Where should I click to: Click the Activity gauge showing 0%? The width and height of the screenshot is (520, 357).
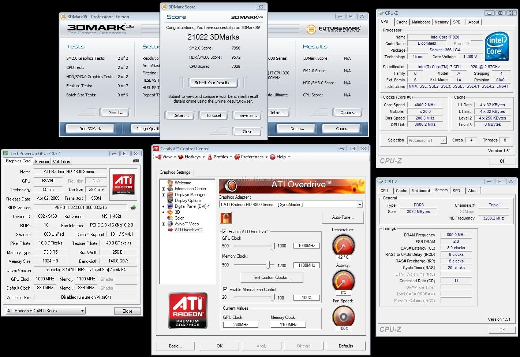point(343,281)
